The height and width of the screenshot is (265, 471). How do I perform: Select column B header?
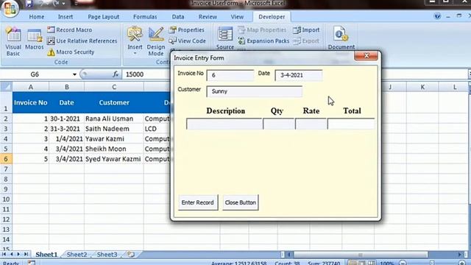click(x=67, y=87)
